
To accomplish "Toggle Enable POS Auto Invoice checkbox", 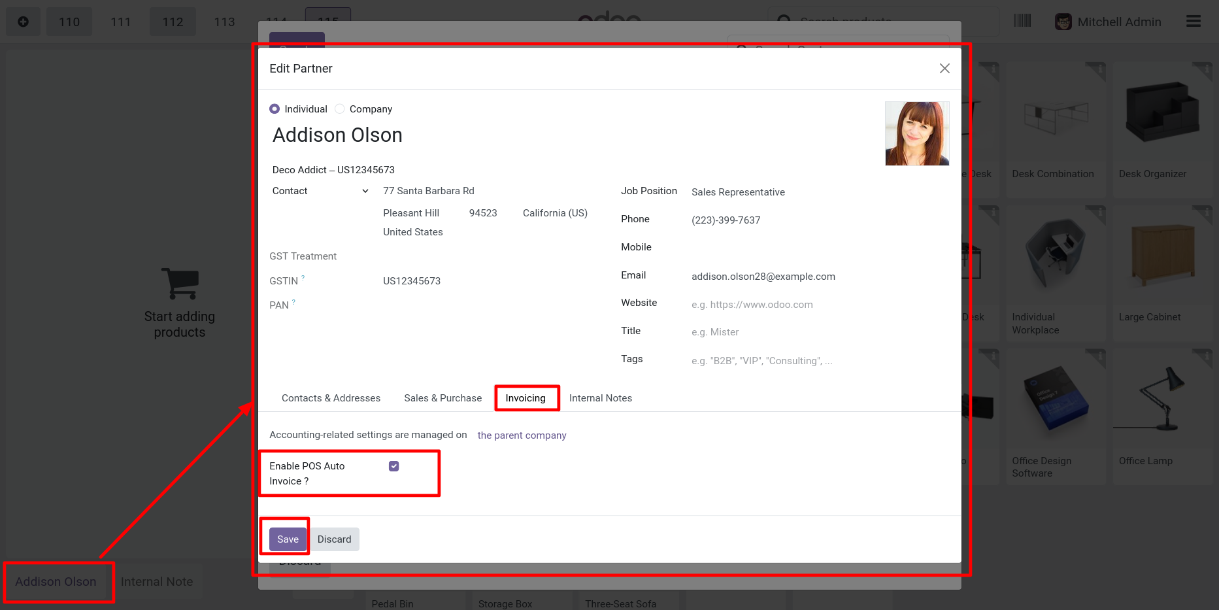I will (x=394, y=466).
